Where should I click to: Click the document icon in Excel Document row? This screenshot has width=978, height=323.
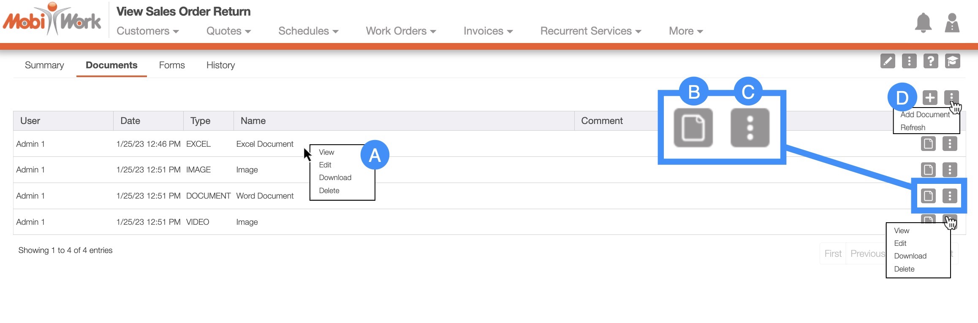point(928,144)
